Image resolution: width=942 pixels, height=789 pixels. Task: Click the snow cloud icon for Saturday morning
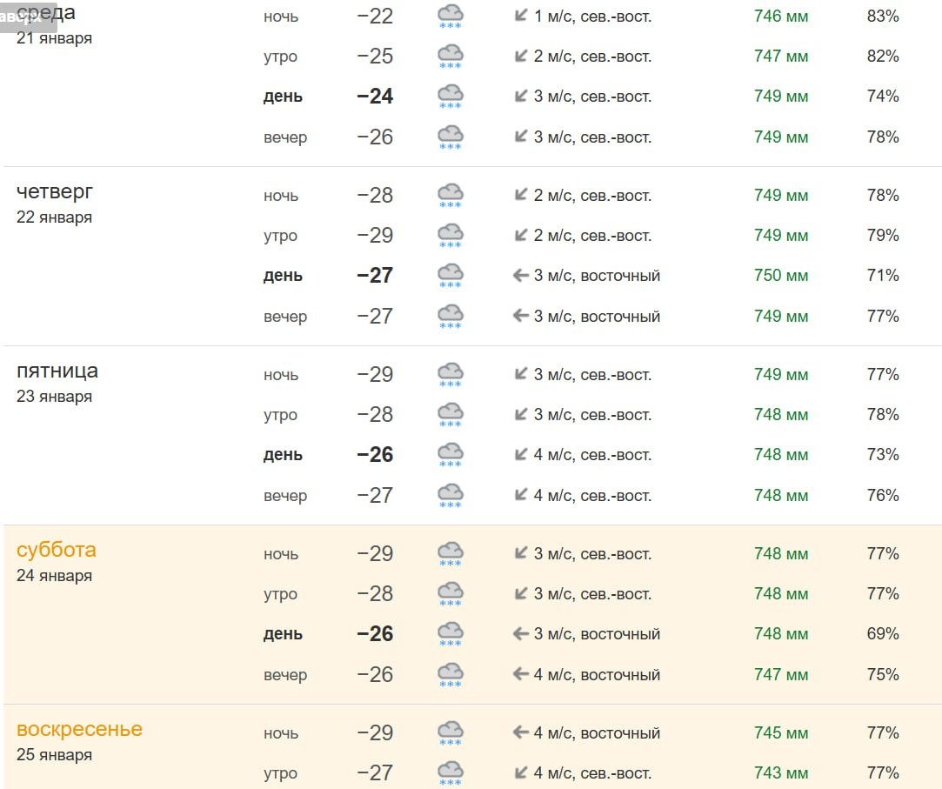[x=450, y=593]
